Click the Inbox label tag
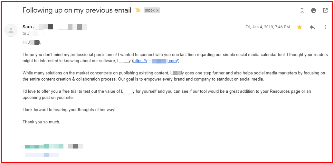Image resolution: width=334 pixels, height=163 pixels. click(x=149, y=10)
